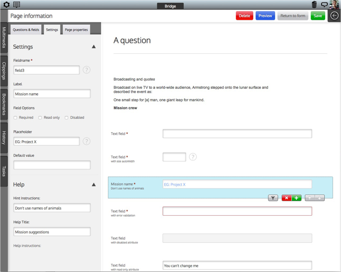This screenshot has height=272, width=341.
Task: Move field up with the up arrow
Action: (x=310, y=198)
